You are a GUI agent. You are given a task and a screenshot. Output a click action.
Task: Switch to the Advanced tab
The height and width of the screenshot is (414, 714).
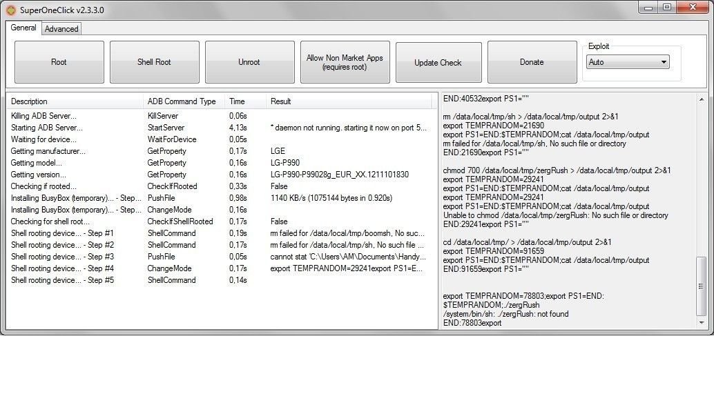[x=61, y=29]
